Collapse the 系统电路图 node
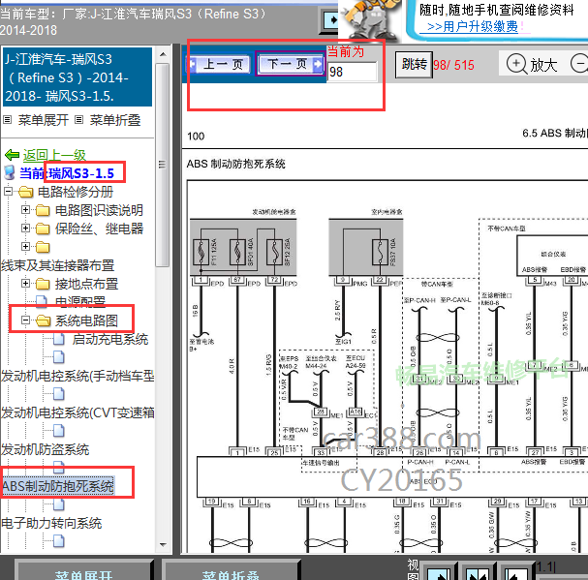Image resolution: width=588 pixels, height=580 pixels. 25,321
